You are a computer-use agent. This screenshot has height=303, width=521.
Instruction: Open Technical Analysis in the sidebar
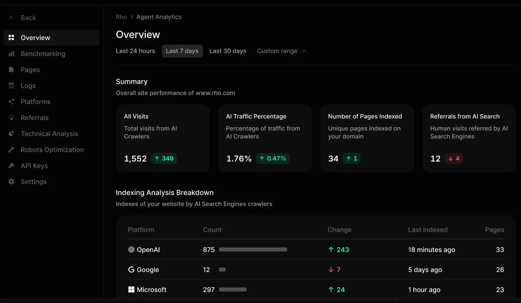point(52,133)
